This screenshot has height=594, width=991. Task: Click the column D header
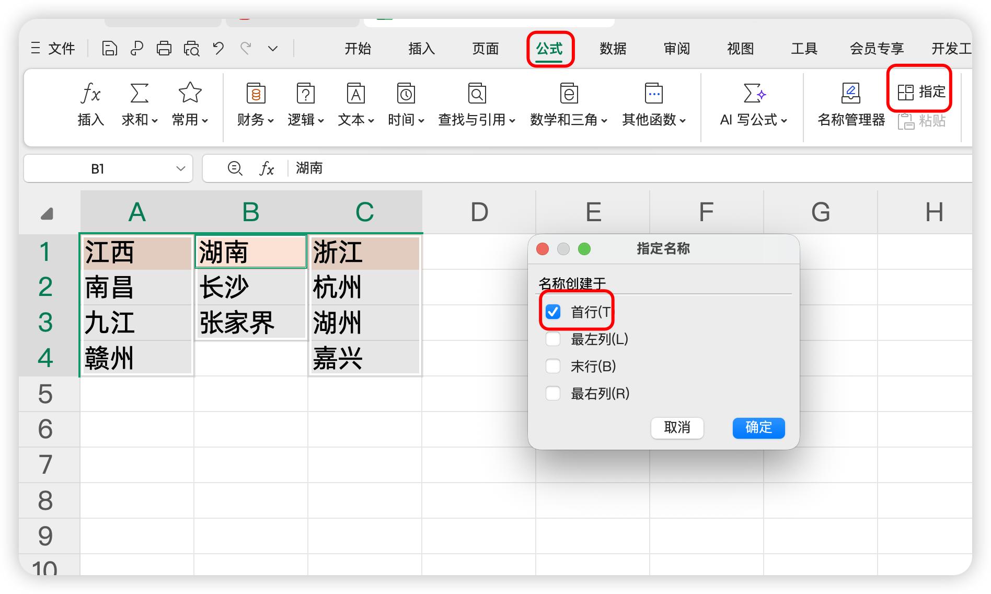pyautogui.click(x=479, y=212)
